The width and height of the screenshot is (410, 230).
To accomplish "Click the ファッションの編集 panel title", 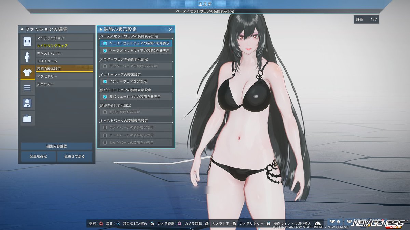I will point(46,29).
